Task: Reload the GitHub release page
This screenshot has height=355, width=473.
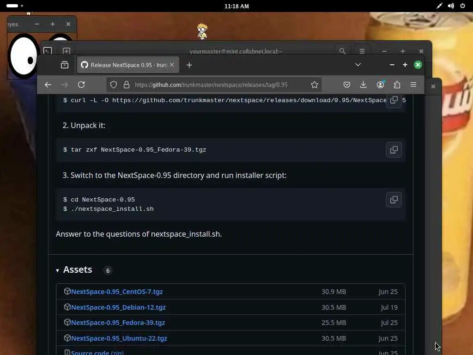Action: [81, 85]
